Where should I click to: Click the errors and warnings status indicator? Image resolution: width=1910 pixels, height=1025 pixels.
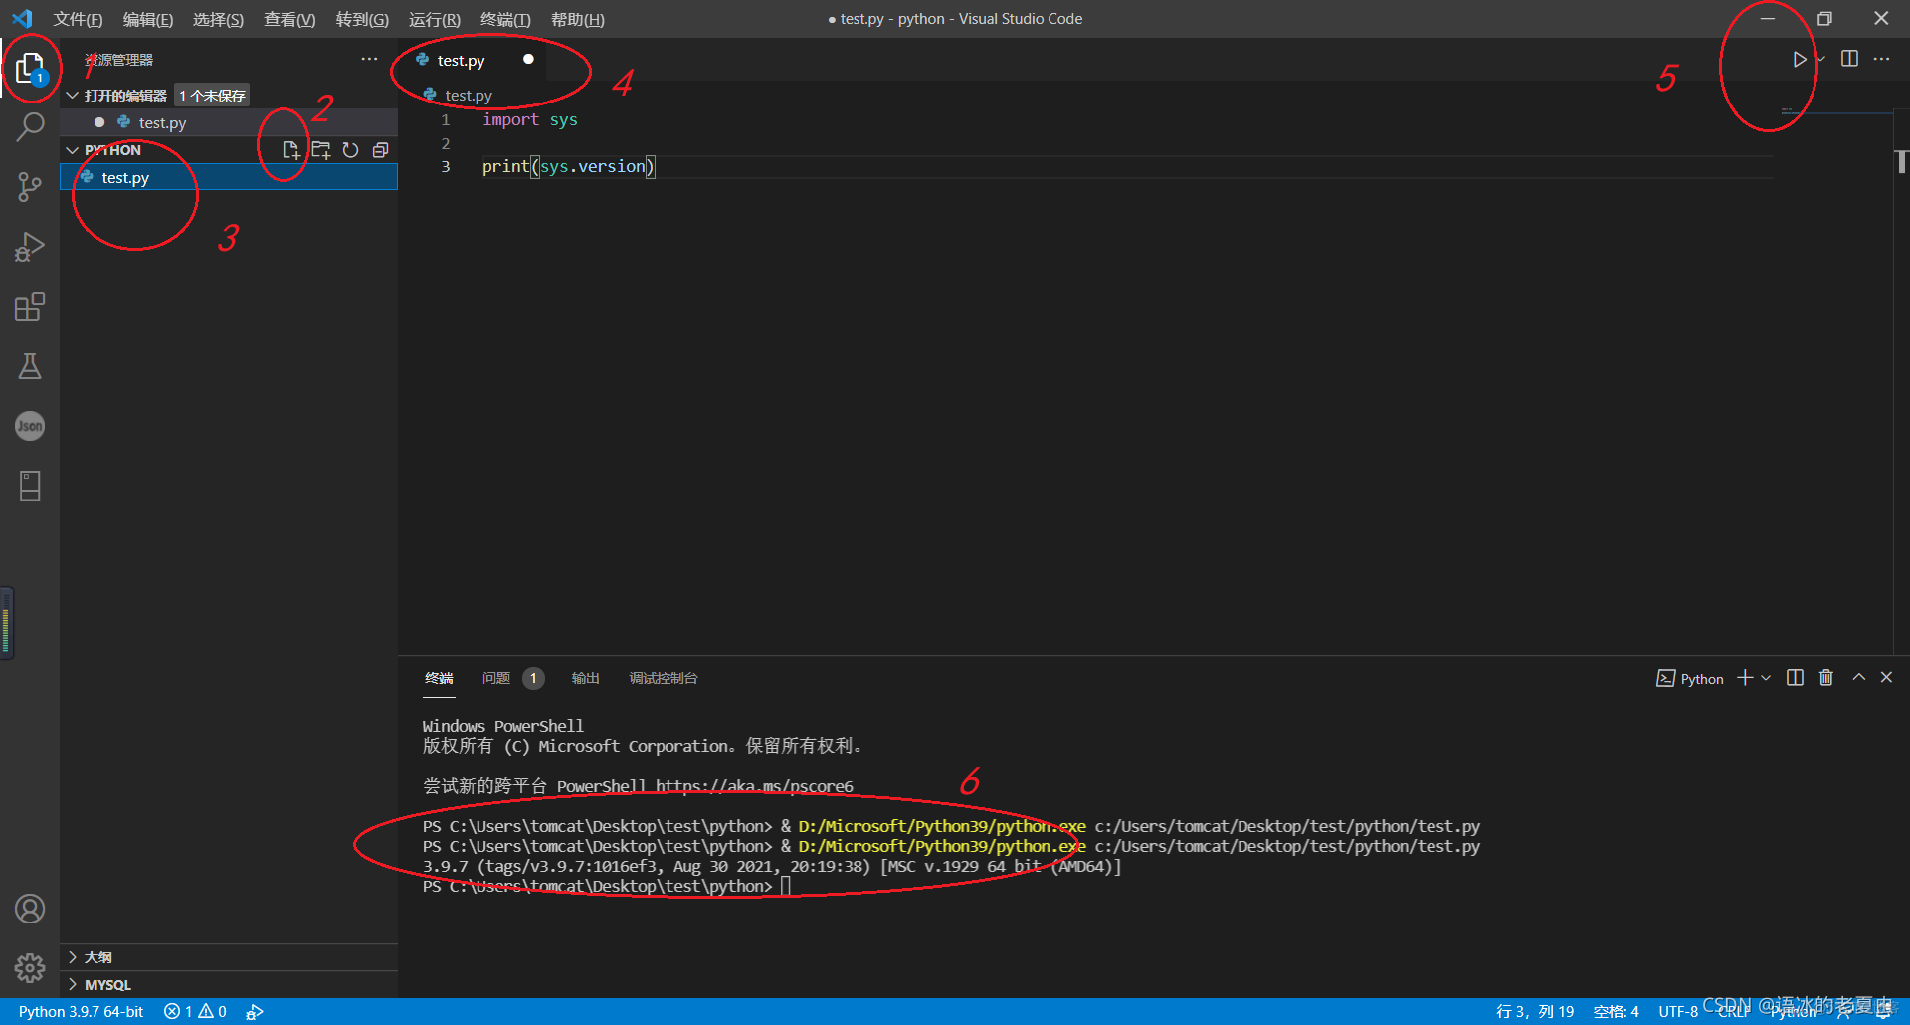point(195,1012)
